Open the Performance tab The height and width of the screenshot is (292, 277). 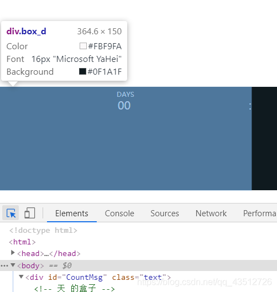[260, 213]
